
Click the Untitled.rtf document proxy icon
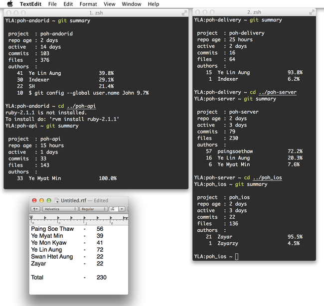pyautogui.click(x=57, y=200)
